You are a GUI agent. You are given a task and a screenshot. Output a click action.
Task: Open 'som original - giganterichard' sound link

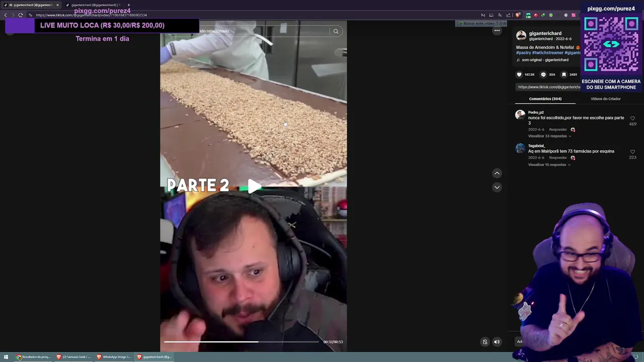click(x=545, y=60)
